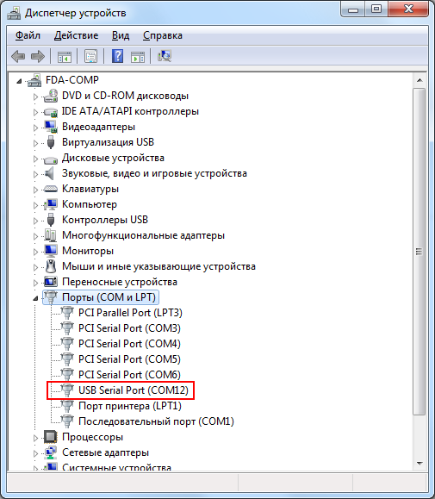Collapse the Порты (COM и LPT) branch
Viewport: 435px width, 499px height.
[x=35, y=298]
